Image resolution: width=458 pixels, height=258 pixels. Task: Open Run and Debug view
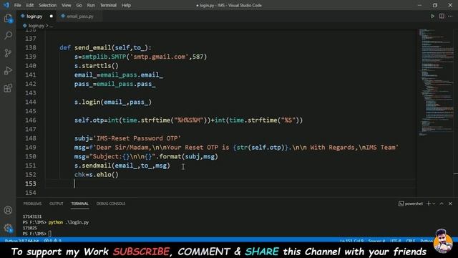(8, 70)
